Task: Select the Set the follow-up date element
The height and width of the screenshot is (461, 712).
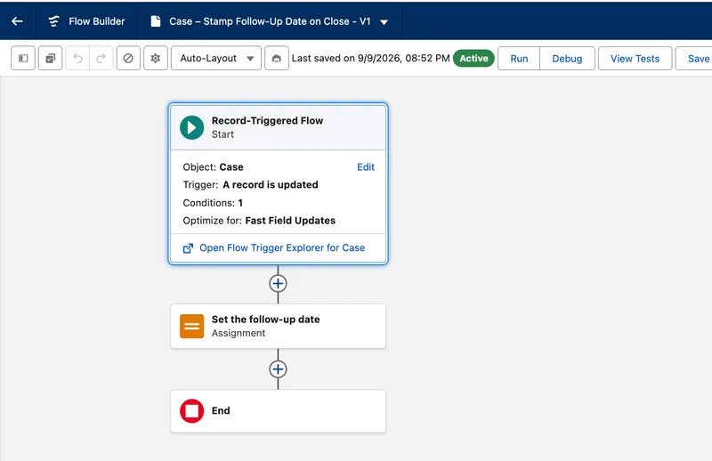Action: [x=278, y=326]
